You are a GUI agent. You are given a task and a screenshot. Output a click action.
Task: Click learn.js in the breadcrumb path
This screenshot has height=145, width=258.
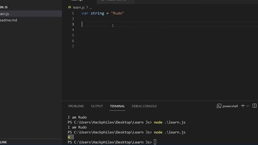tap(79, 7)
